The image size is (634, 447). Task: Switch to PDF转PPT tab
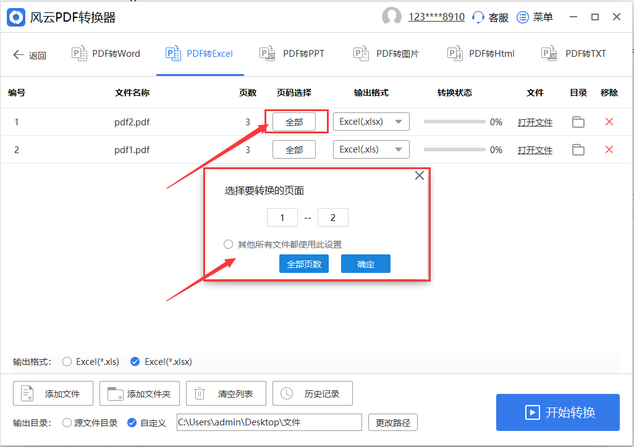pos(292,53)
